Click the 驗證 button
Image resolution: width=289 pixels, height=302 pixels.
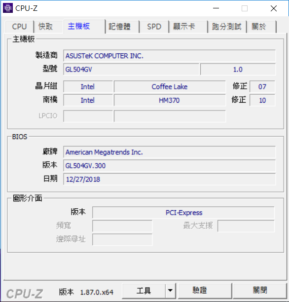(x=205, y=291)
